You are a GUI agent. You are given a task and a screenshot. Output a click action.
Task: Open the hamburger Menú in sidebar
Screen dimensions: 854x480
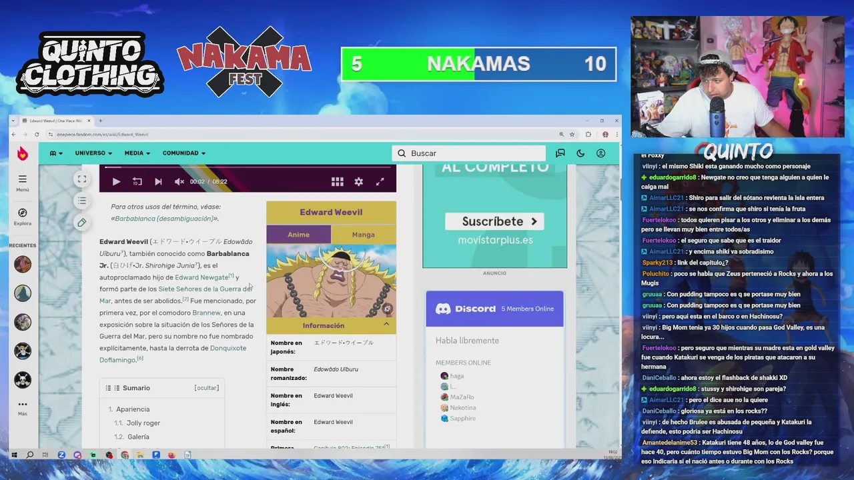pyautogui.click(x=23, y=183)
